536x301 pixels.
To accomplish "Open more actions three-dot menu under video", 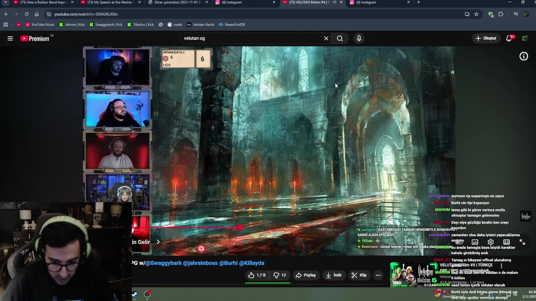I will coord(378,275).
